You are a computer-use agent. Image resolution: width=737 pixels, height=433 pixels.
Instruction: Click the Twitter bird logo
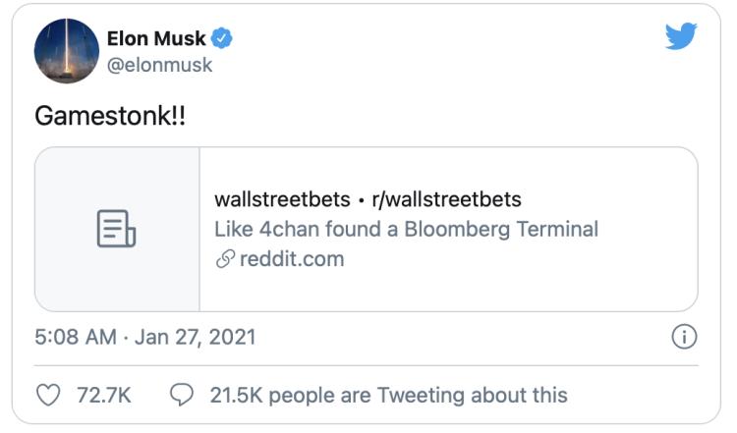680,37
